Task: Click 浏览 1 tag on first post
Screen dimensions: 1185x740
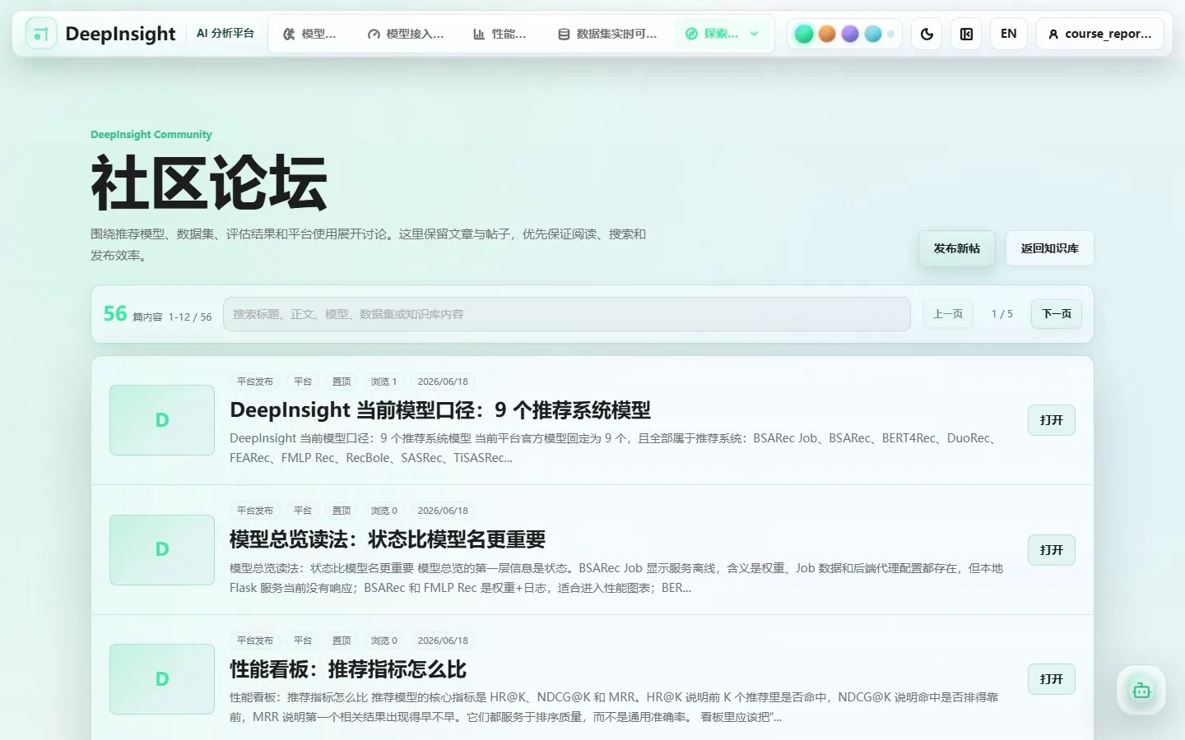Action: click(383, 382)
